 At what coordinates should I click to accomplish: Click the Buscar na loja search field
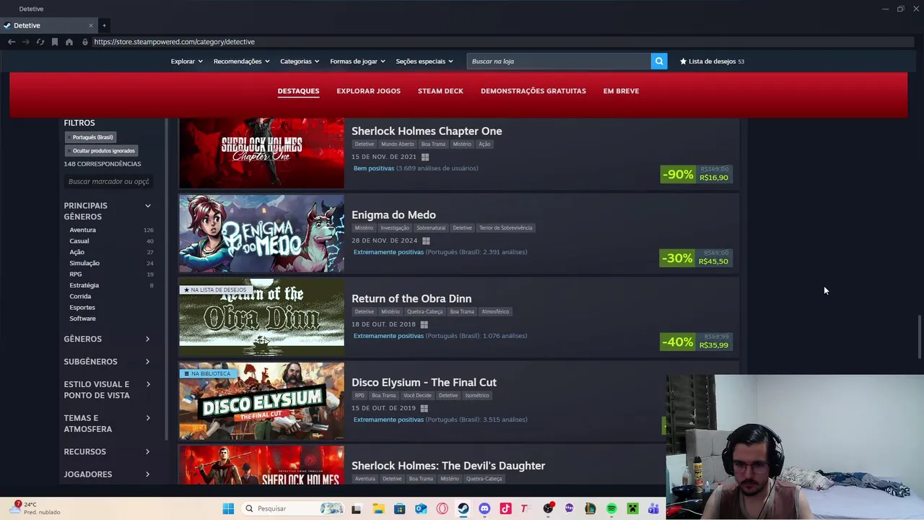click(559, 61)
